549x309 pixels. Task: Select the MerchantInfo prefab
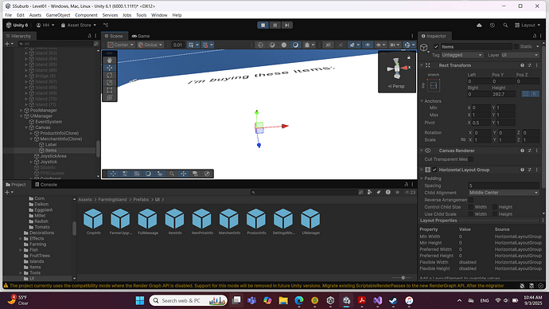229,221
